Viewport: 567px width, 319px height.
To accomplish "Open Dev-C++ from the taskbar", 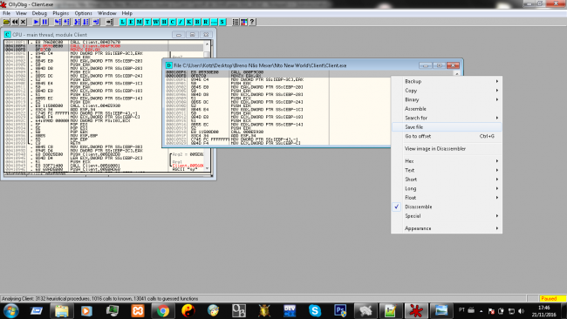I will [290, 310].
